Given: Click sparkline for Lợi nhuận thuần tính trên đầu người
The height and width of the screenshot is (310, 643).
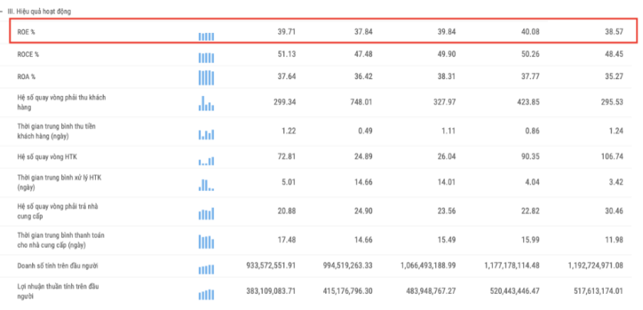Looking at the screenshot, I should coord(206,295).
